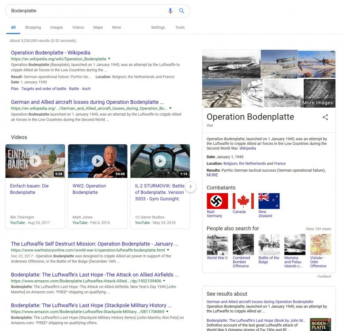This screenshot has height=331, width=344.
Task: Open Bodenplatte Last Hope Attack on Airfields result
Action: coord(95,275)
